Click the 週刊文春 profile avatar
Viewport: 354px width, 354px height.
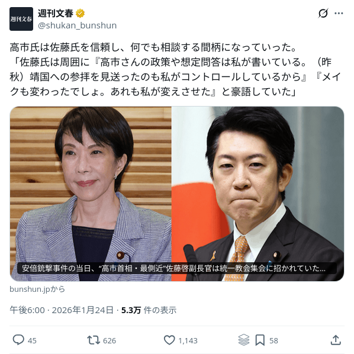[x=21, y=19]
